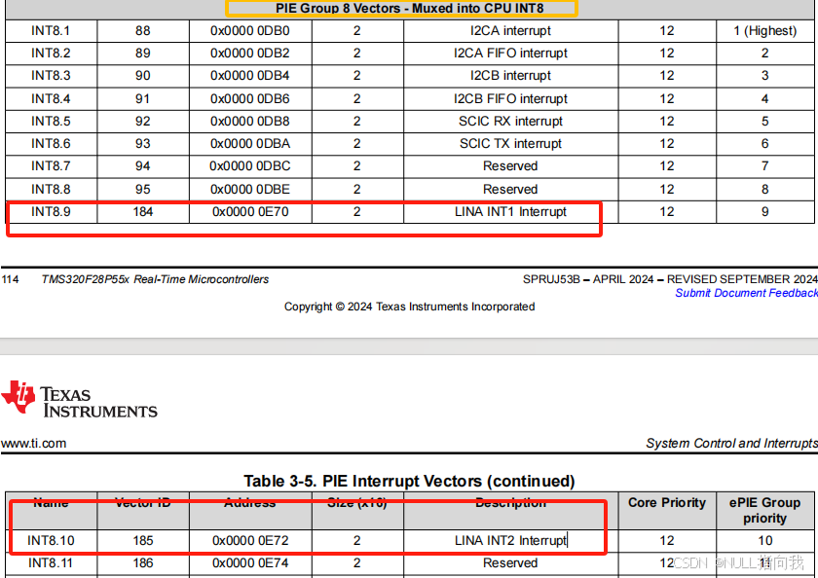818x578 pixels.
Task: Click vector ID 89
Action: [x=142, y=54]
